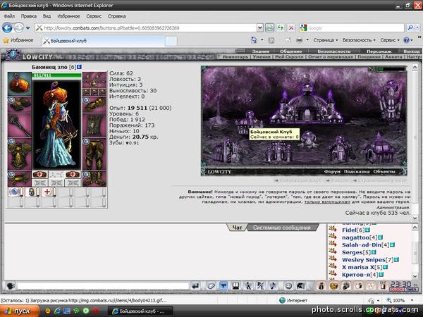The height and width of the screenshot is (317, 423).
Task: Expand the Безопасность dropdown in command bar
Action: (359, 40)
